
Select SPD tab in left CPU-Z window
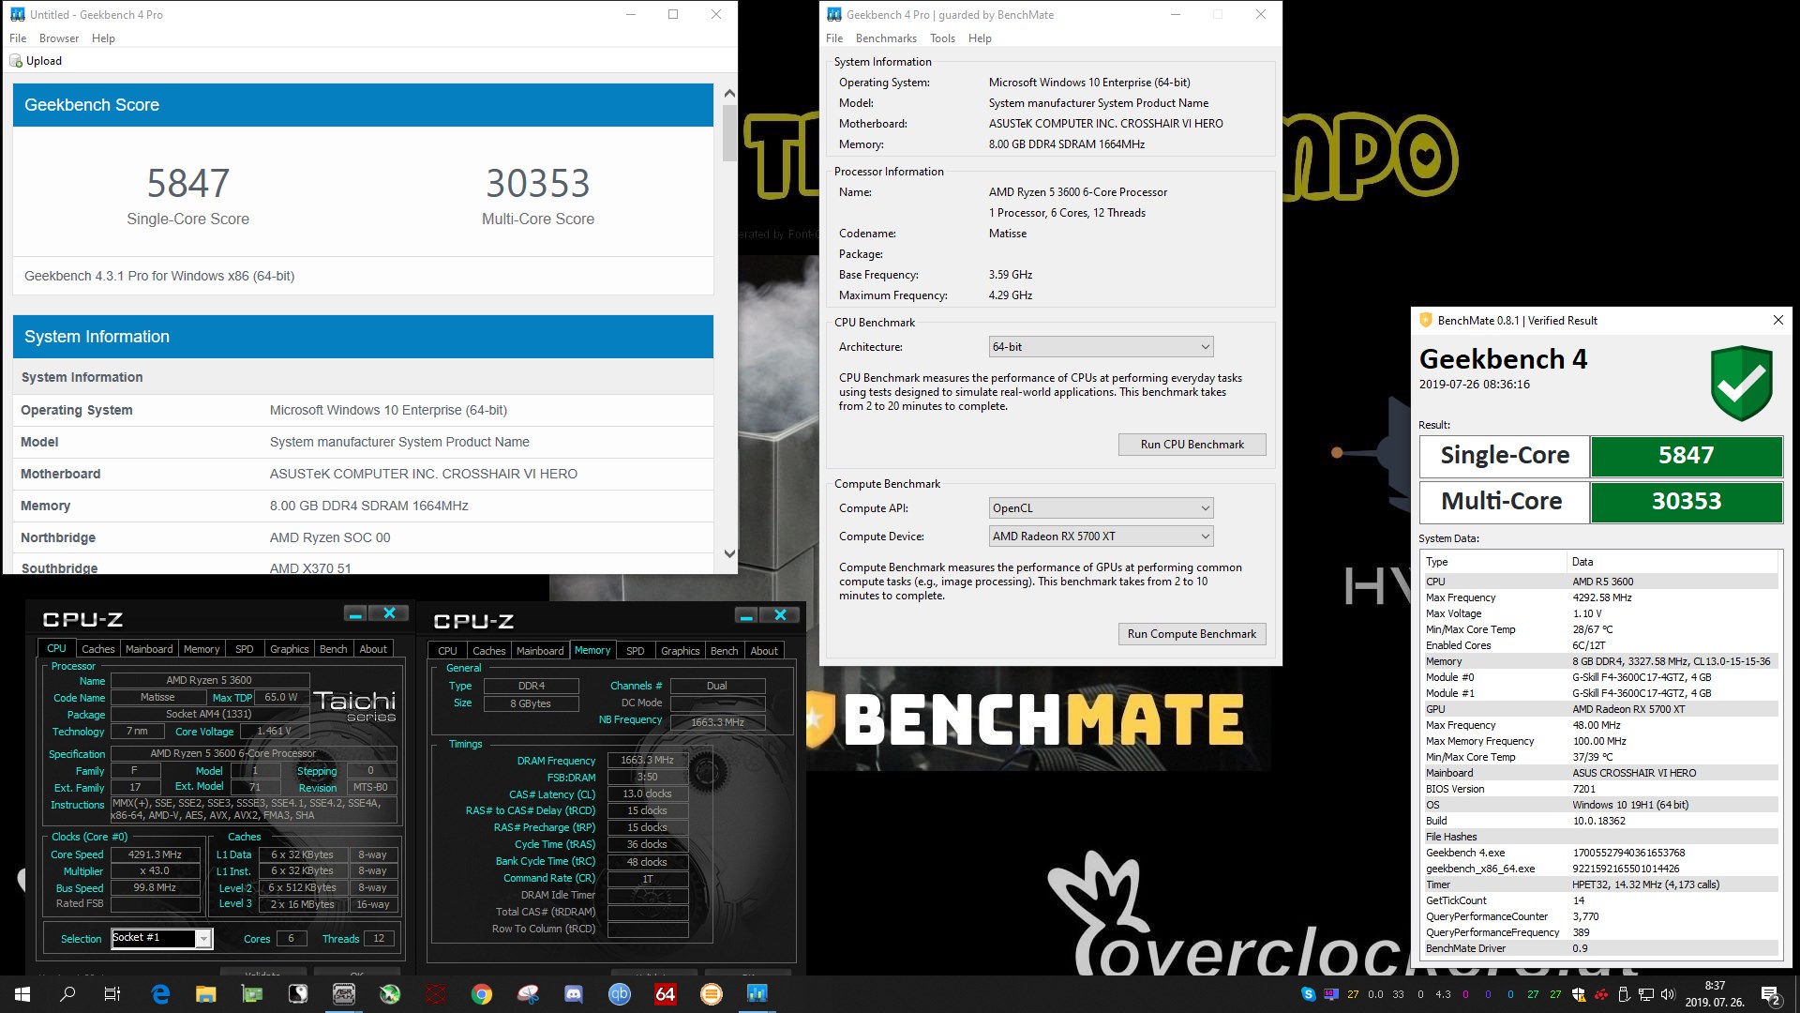tap(245, 649)
